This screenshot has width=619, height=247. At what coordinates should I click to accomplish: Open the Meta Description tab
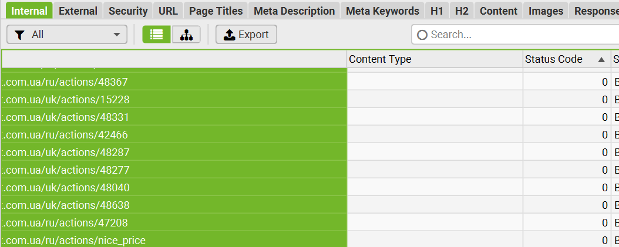pyautogui.click(x=294, y=11)
